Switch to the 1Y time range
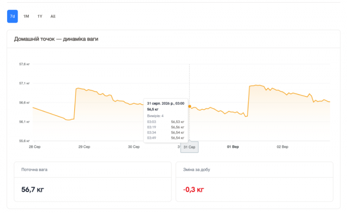Image resolution: width=347 pixels, height=213 pixels. 40,16
